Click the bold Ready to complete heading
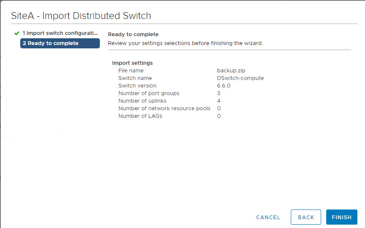Screen dimensions: 365x228 tap(133, 34)
